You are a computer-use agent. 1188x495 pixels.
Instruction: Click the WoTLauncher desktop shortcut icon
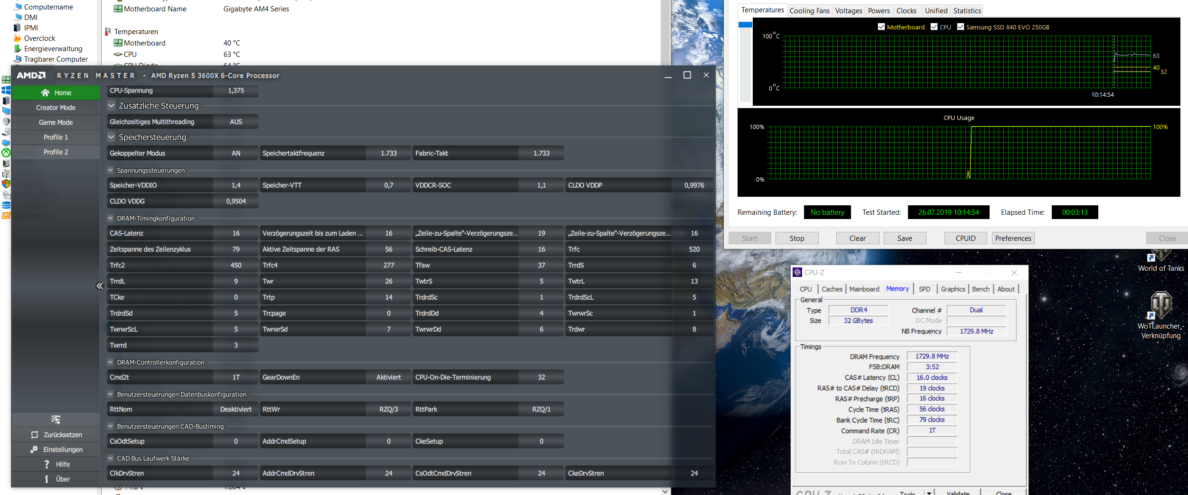click(x=1160, y=305)
